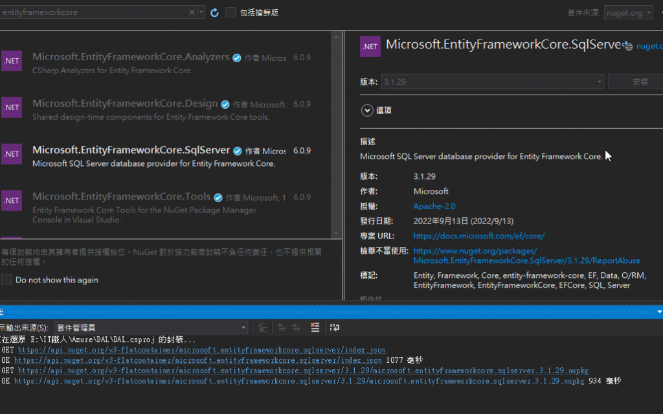Image resolution: width=663 pixels, height=414 pixels.
Task: Click verified badge next to Tools package
Action: click(218, 198)
